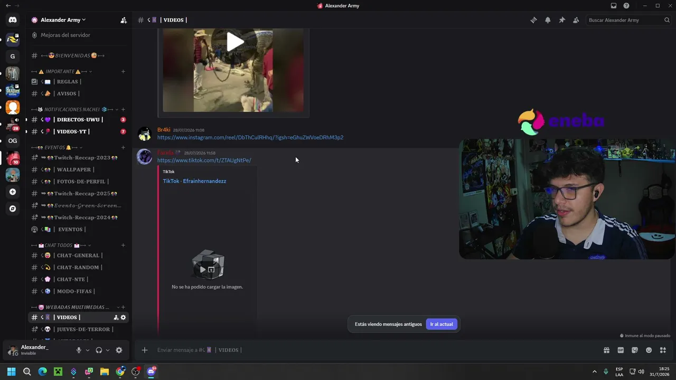The width and height of the screenshot is (676, 380).
Task: Open Alexander_ user panel avatar
Action: 13,350
